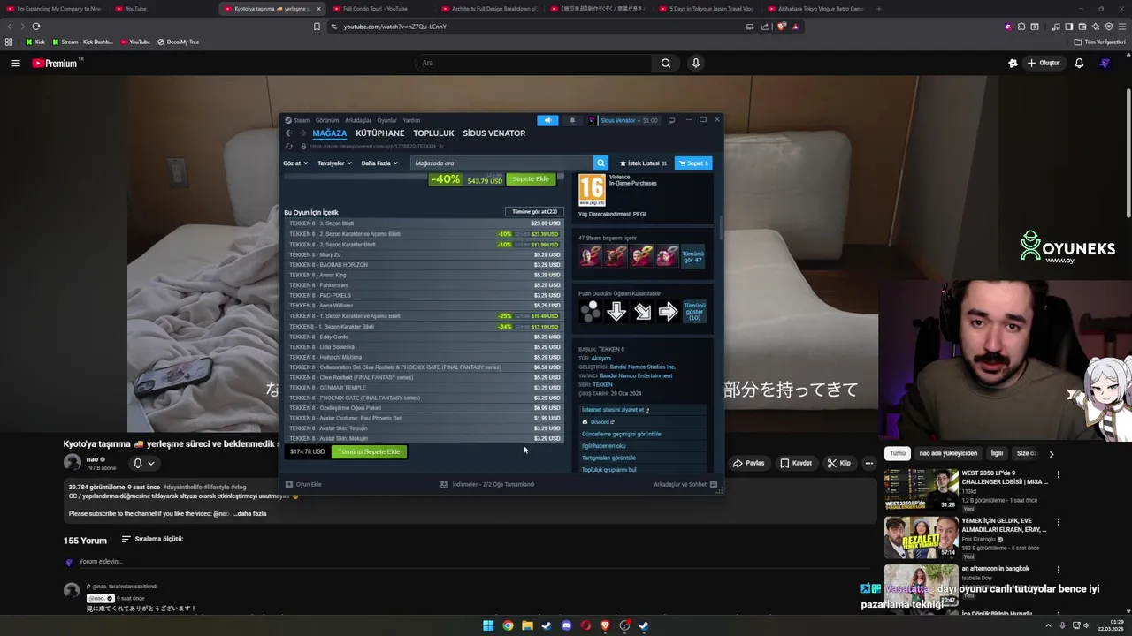Select TEKKEN 8 - Armor King DLC row
The image size is (1132, 636).
click(424, 275)
